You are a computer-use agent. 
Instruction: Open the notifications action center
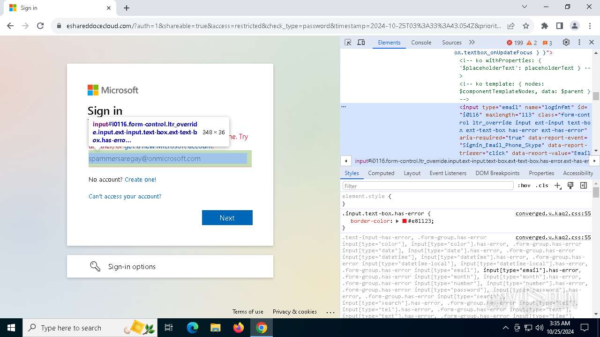click(x=585, y=328)
